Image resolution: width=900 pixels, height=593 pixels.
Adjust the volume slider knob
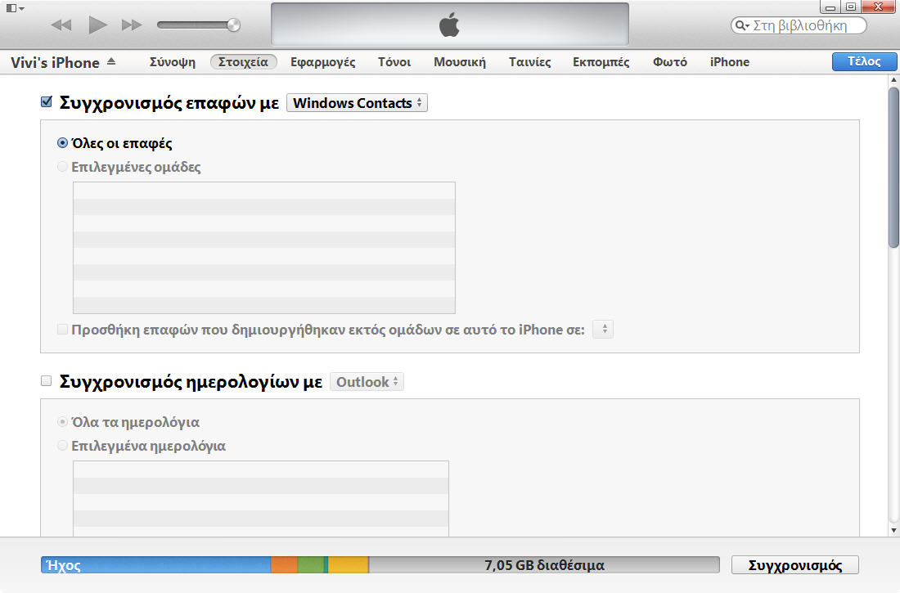pyautogui.click(x=233, y=25)
